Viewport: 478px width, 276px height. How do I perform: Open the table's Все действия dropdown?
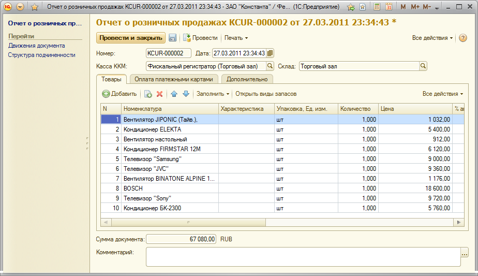(443, 94)
